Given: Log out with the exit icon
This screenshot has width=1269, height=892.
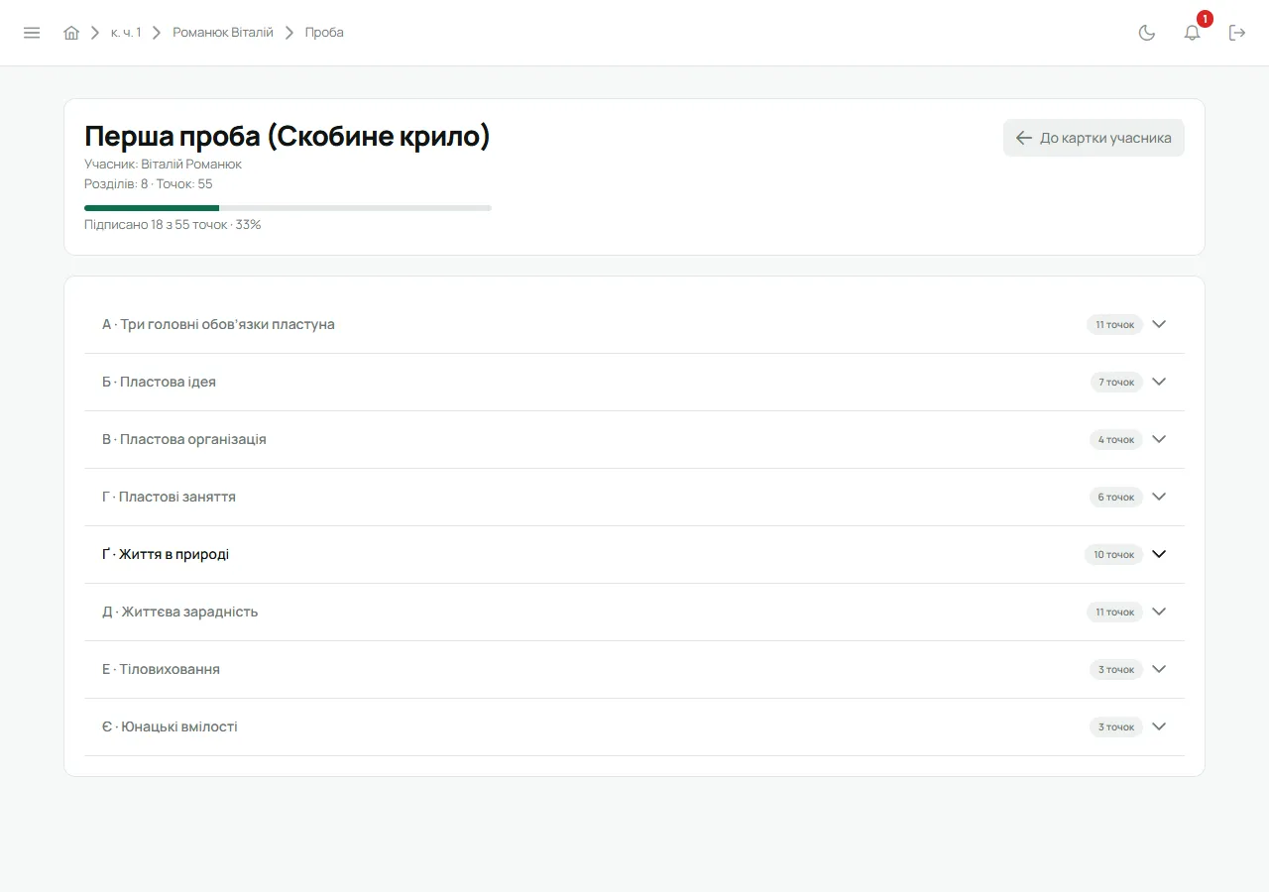Looking at the screenshot, I should (1237, 33).
